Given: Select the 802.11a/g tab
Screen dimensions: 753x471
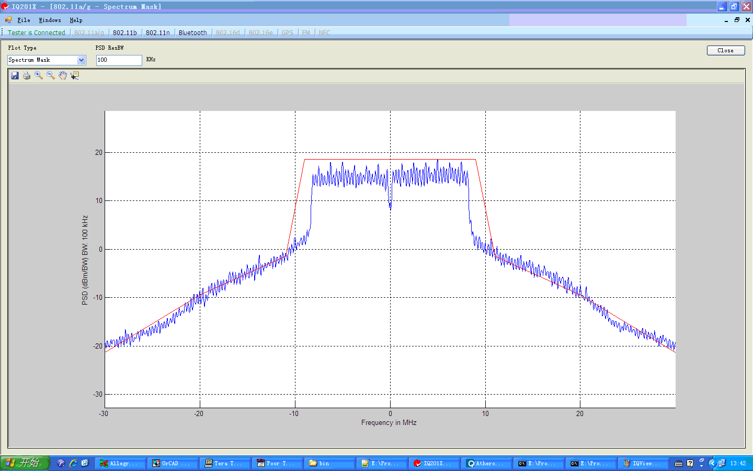Looking at the screenshot, I should coord(89,32).
